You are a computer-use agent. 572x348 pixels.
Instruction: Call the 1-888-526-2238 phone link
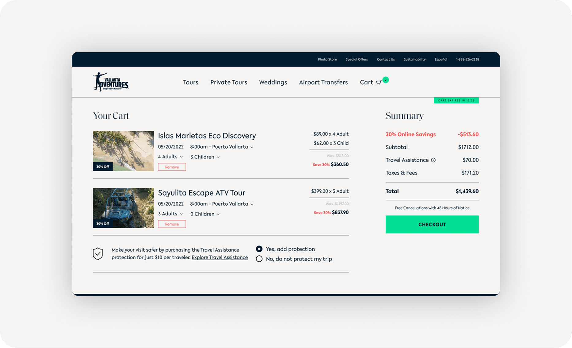tap(467, 59)
